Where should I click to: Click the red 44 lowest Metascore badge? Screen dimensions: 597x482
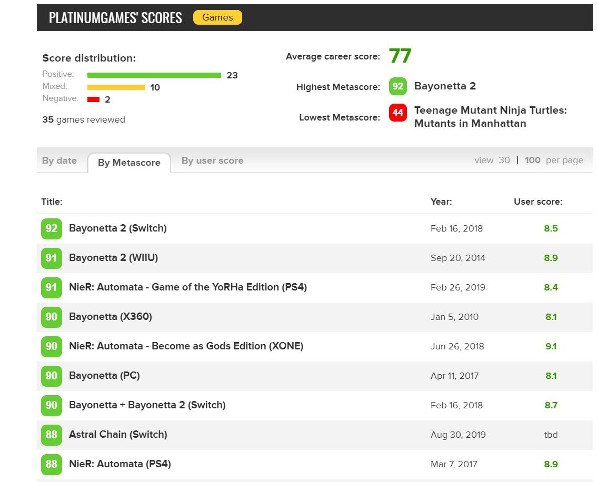click(x=397, y=113)
